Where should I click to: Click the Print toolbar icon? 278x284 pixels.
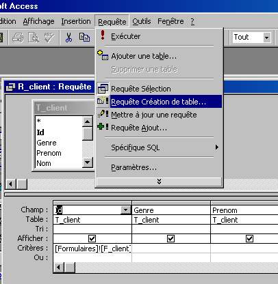(18, 38)
